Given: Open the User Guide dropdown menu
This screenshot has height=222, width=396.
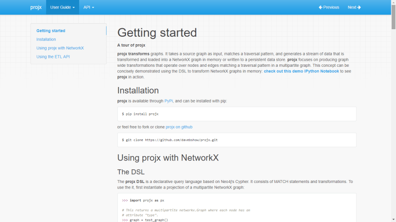Looking at the screenshot, I should coord(62,7).
